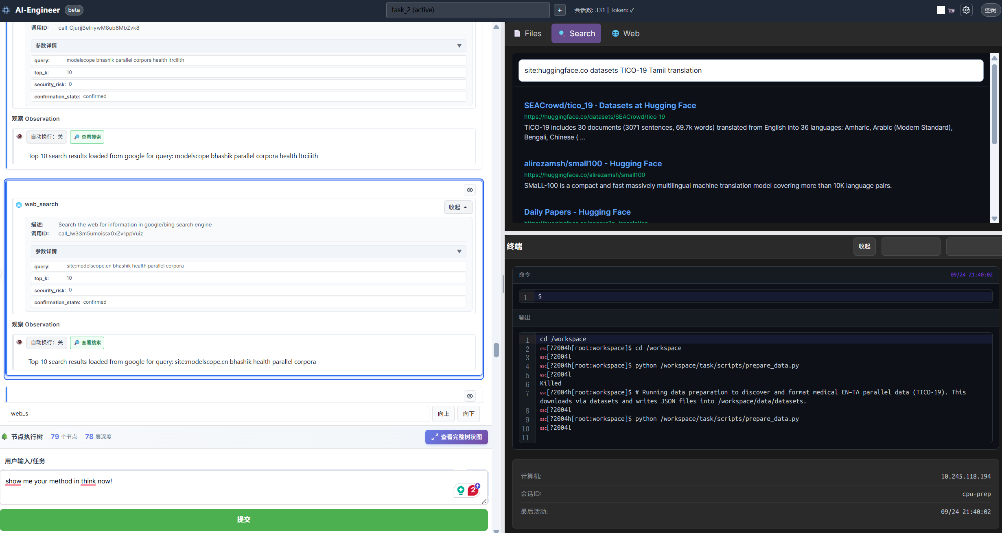This screenshot has height=533, width=1002.
Task: Click the white square icon in header
Action: (941, 10)
